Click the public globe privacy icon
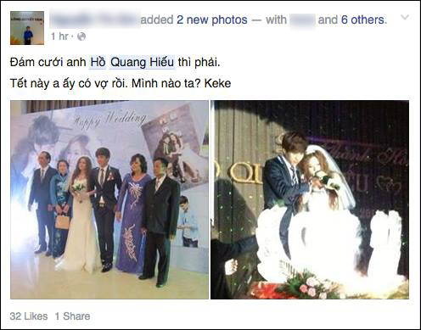 click(81, 36)
